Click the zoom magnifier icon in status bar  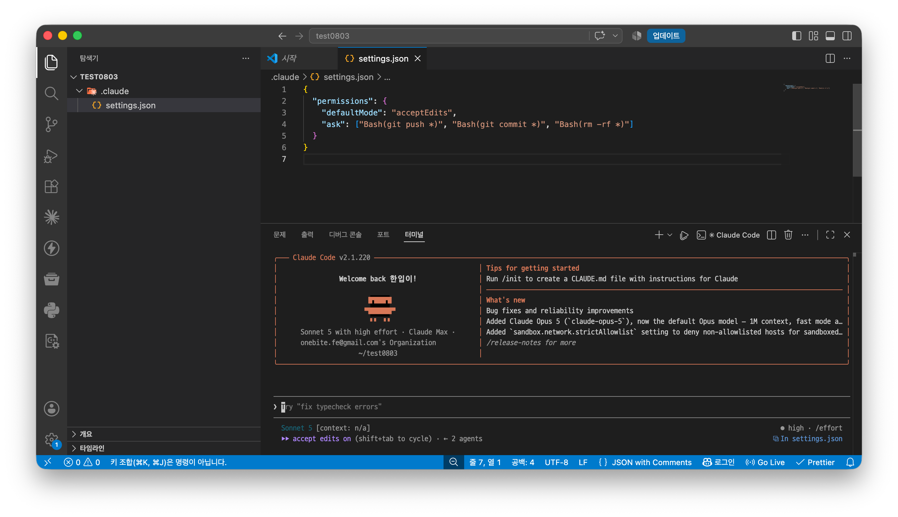pos(454,462)
